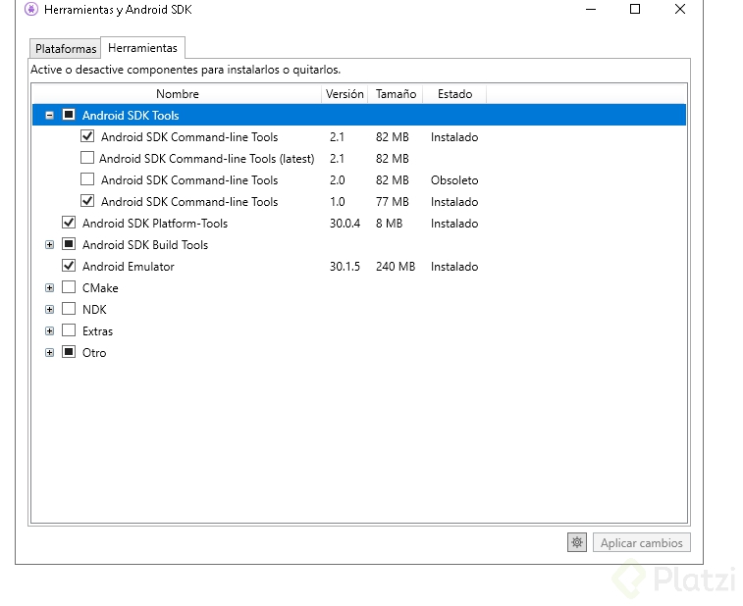Expand the Extras node

49,330
